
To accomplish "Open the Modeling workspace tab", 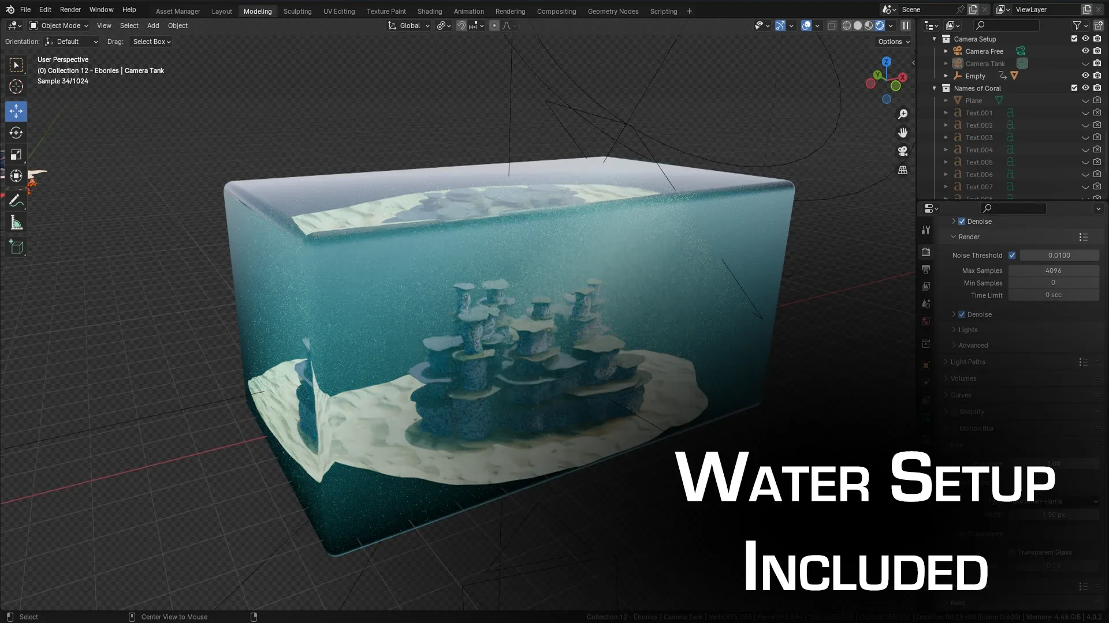I will 258,10.
